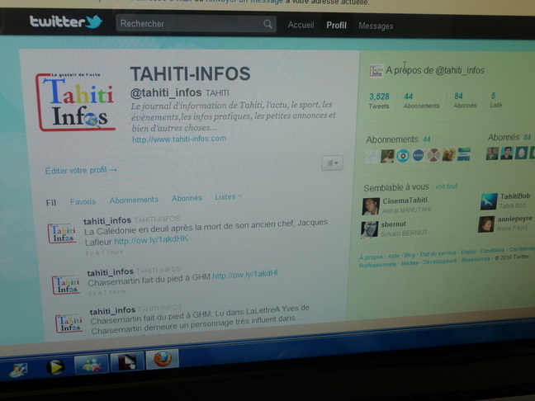Click avatar of Calédonie en deuil tweet
The width and height of the screenshot is (535, 401).
(62, 234)
